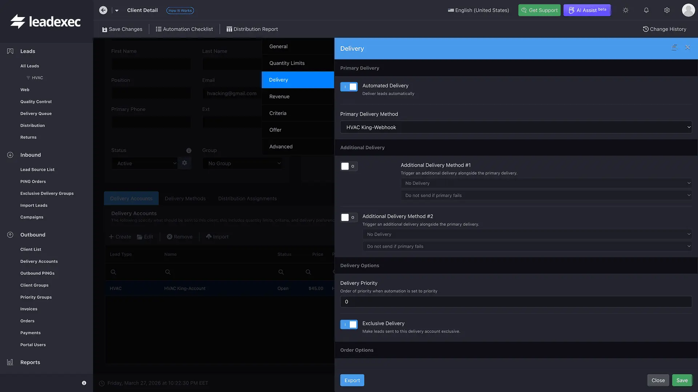Viewport: 698px width, 392px height.
Task: Click the Status gear icon
Action: point(185,163)
